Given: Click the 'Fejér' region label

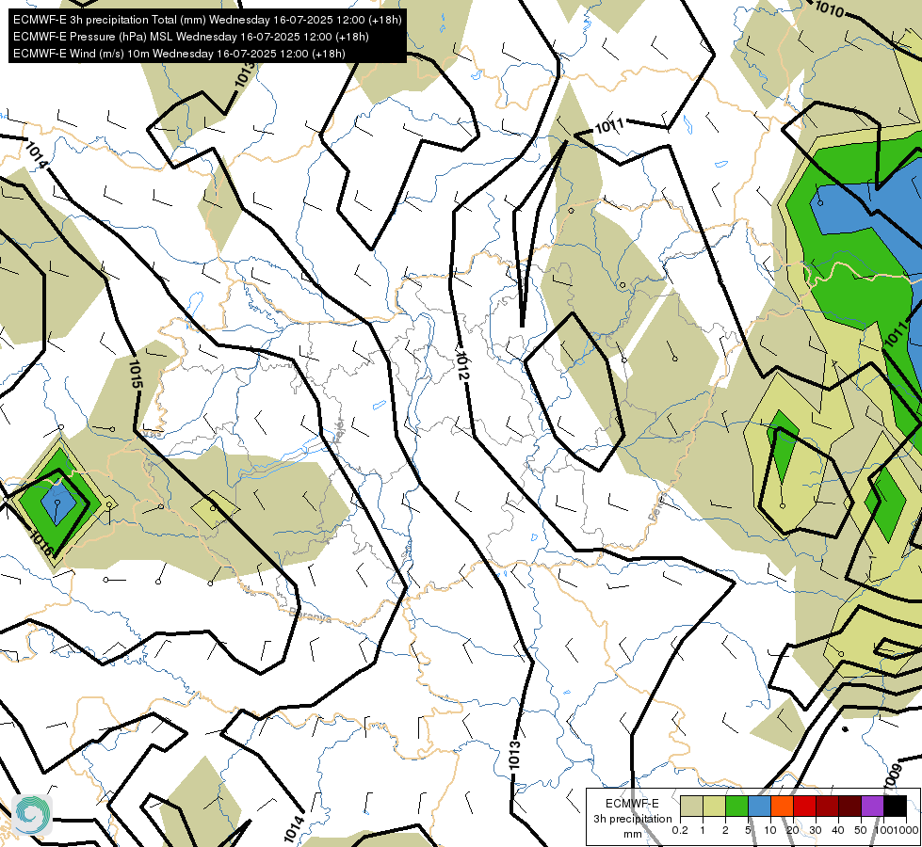Looking at the screenshot, I should pyautogui.click(x=339, y=432).
